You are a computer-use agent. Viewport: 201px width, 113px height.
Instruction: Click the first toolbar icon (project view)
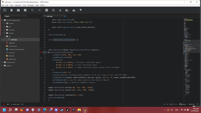point(5,10)
